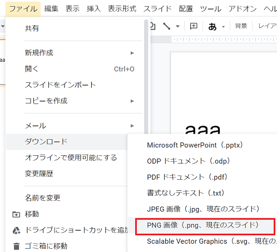This screenshot has height=252, width=277.
Task: Select the ダウンロード menu item
Action: coord(67,142)
